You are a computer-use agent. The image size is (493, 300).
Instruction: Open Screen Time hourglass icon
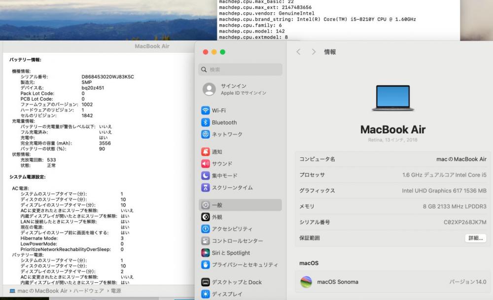[205, 187]
